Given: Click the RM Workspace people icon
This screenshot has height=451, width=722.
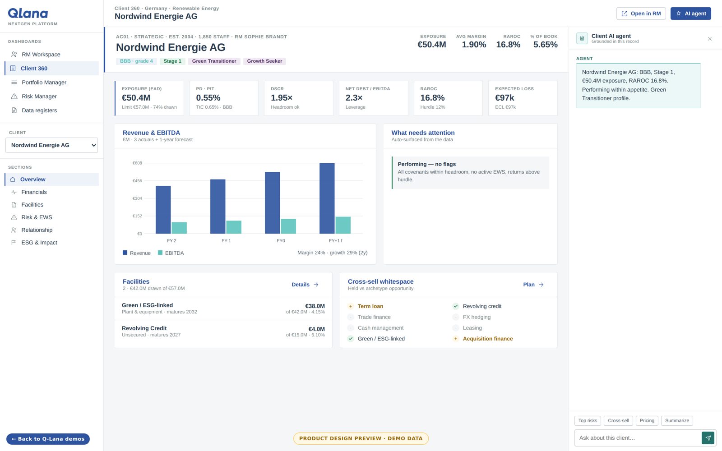Looking at the screenshot, I should coord(14,55).
